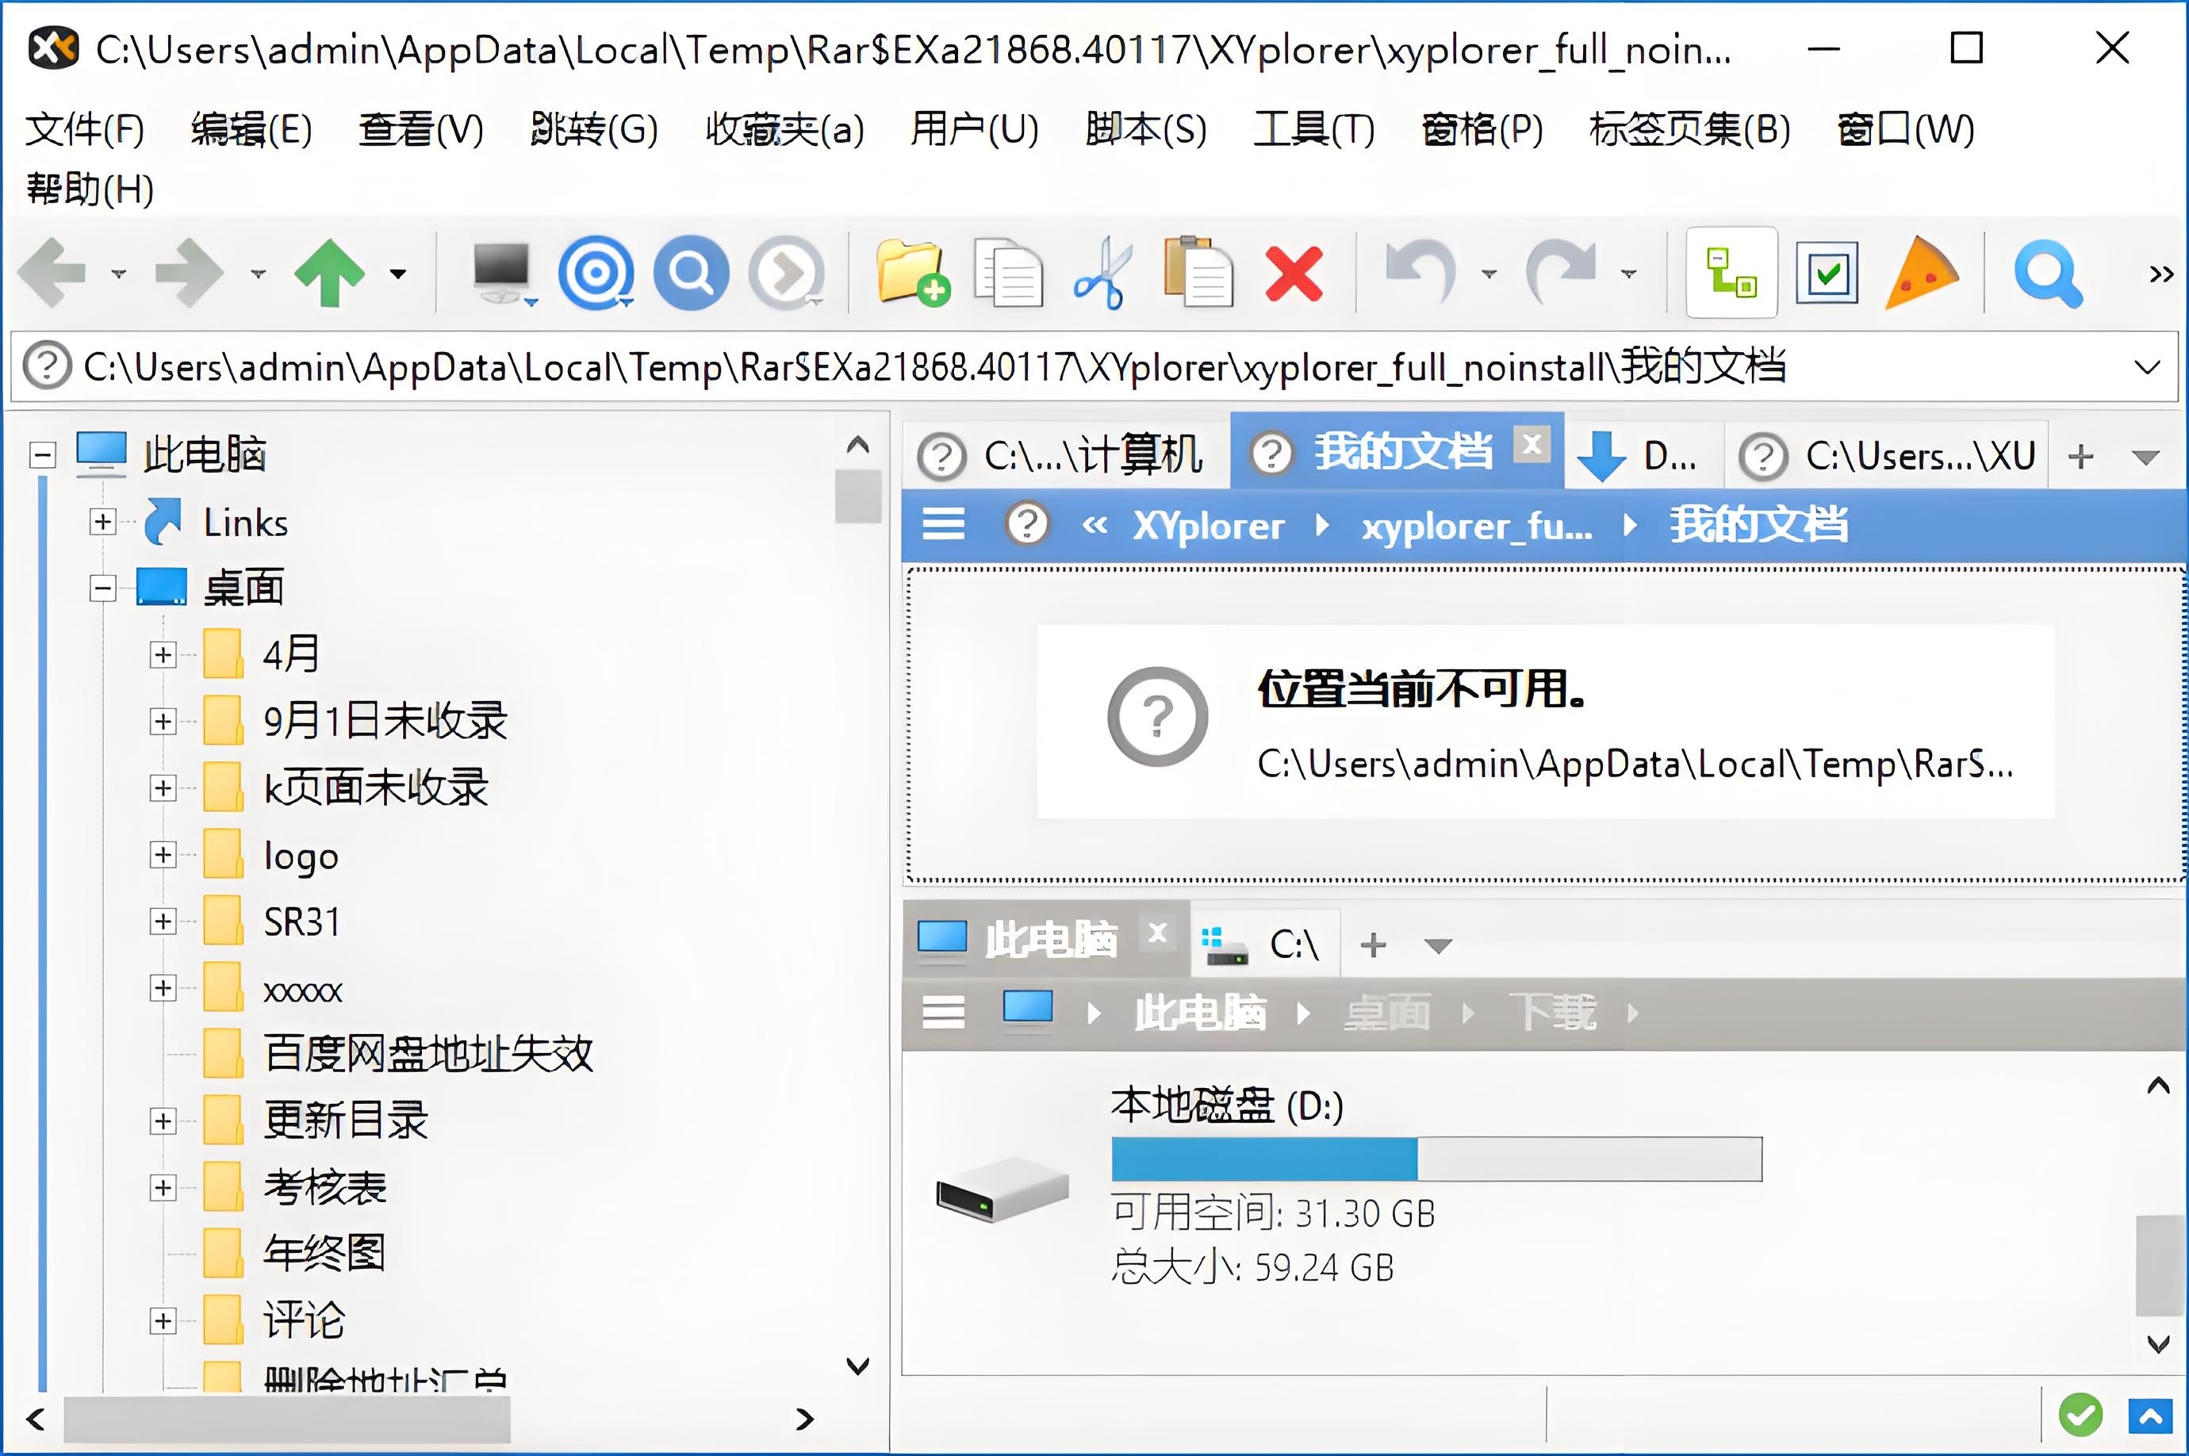Click the green Up arrow toolbar icon

coord(329,273)
